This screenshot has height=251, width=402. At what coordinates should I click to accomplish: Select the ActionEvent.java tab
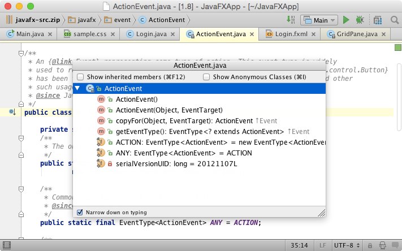tap(221, 34)
